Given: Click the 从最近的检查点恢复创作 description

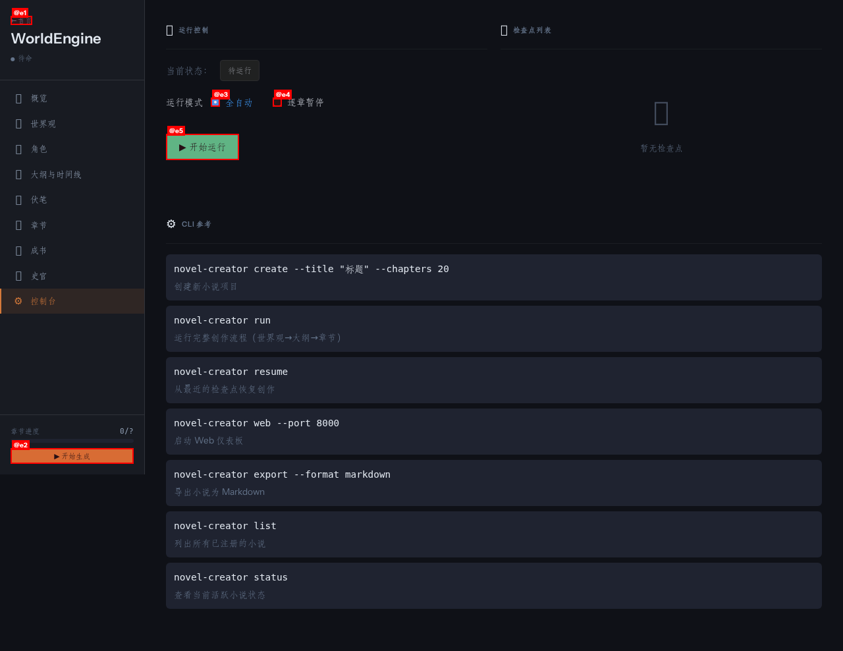Looking at the screenshot, I should (225, 389).
